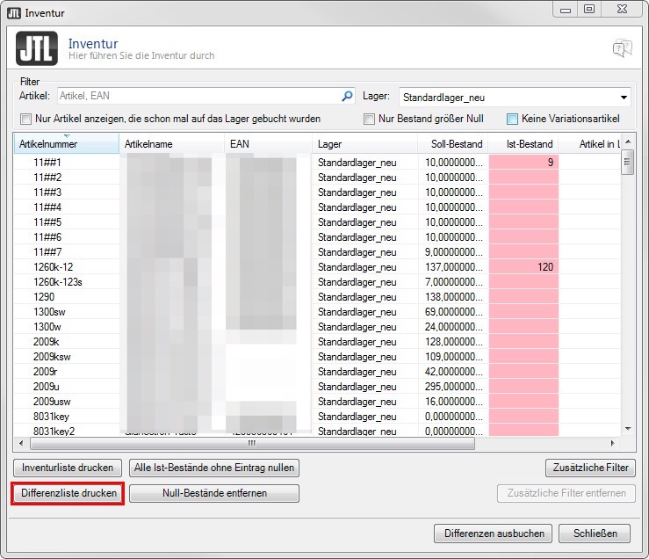Select row with article 8031key
The height and width of the screenshot is (559, 649).
(317, 416)
